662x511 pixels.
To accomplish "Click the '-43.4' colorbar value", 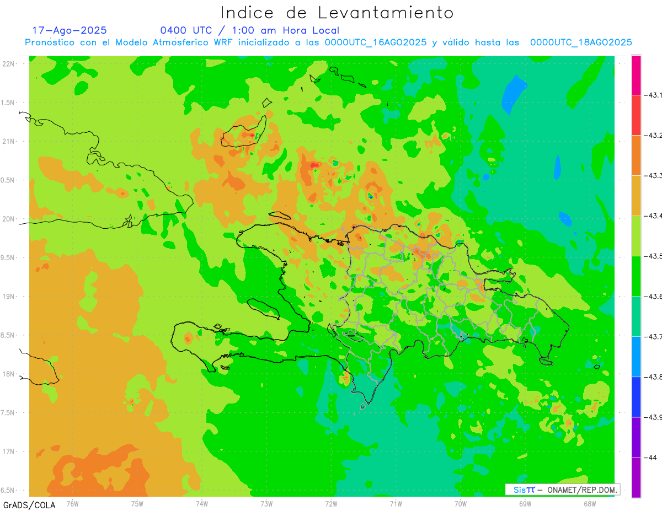I will (x=652, y=216).
